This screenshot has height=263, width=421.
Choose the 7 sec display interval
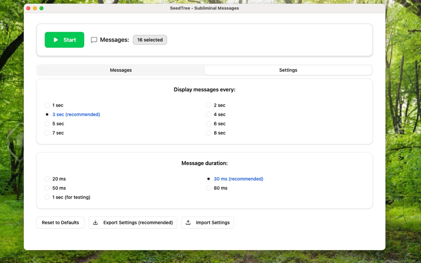tap(47, 133)
